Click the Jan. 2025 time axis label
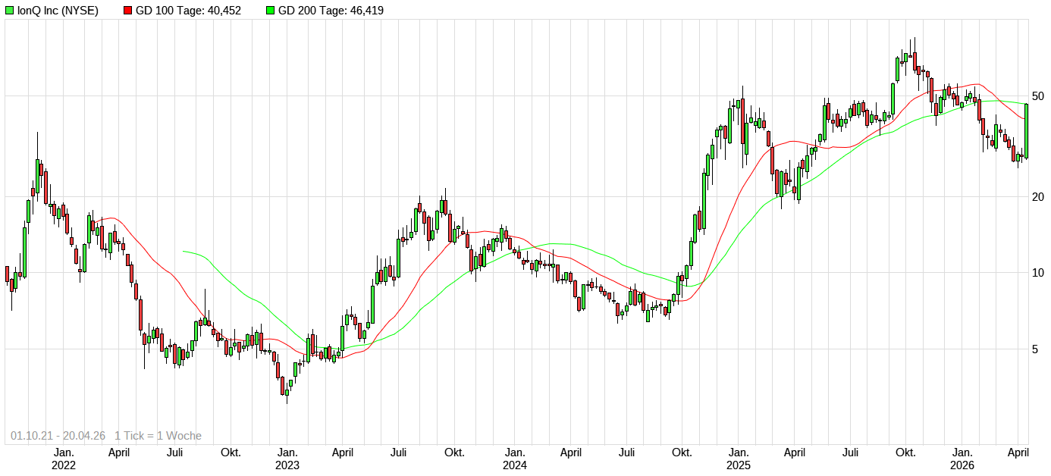Screen dimensions: 1051x476 coord(739,459)
